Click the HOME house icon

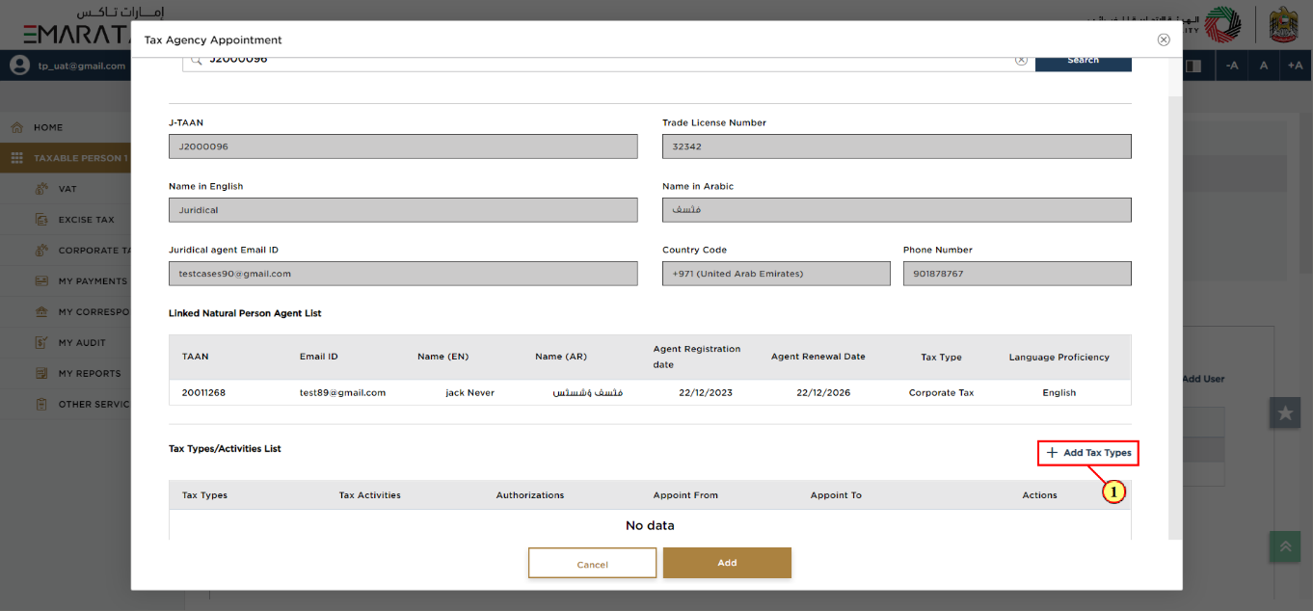[x=16, y=127]
